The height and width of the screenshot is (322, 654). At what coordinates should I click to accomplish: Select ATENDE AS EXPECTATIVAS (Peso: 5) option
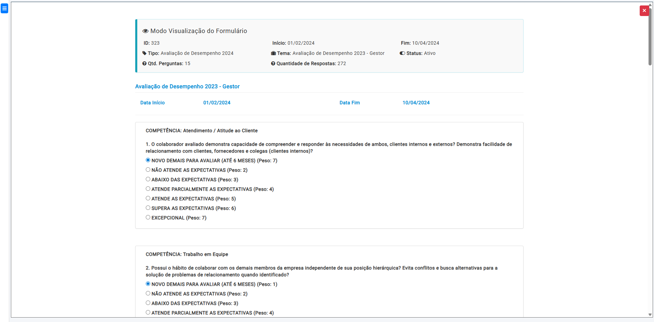148,198
